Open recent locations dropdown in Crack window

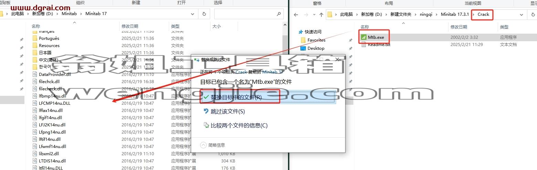[x=313, y=14]
